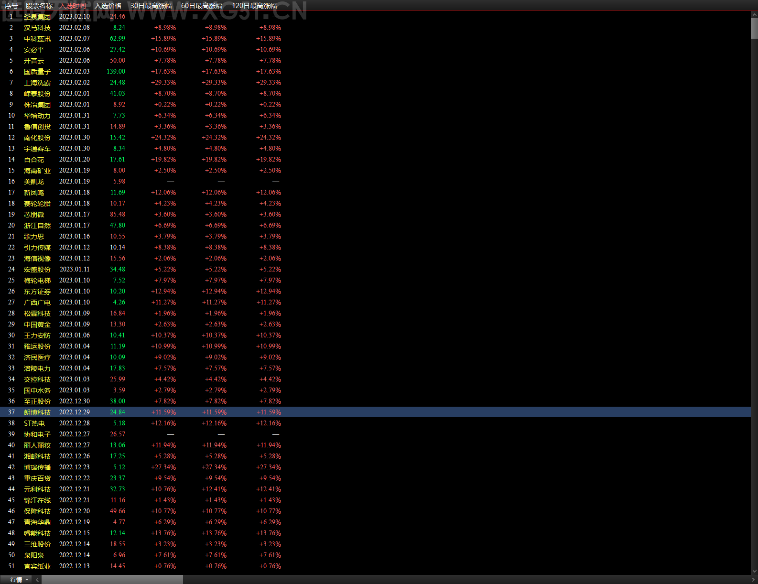Select stock 海信视像
758x584 pixels.
[x=37, y=259]
